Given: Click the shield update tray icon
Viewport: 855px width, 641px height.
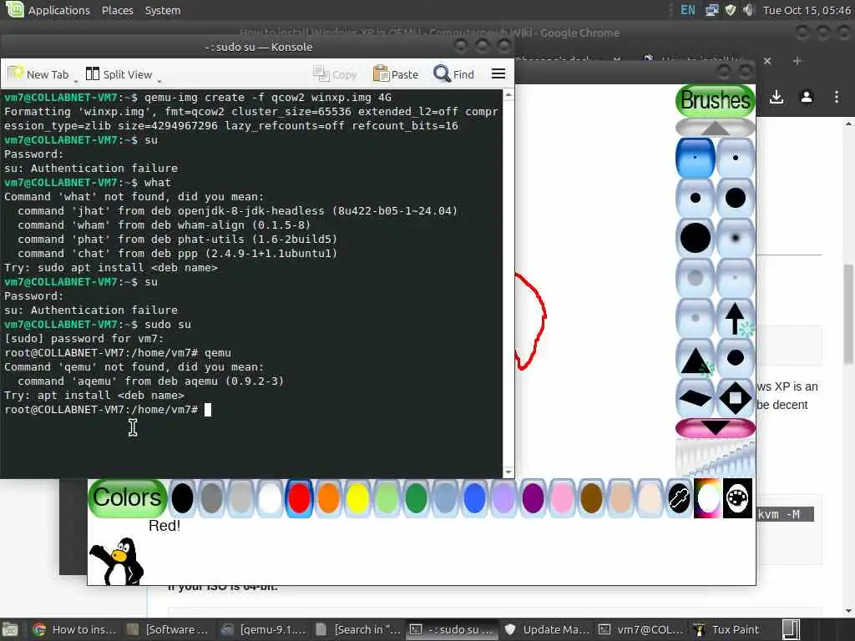Looking at the screenshot, I should pyautogui.click(x=731, y=10).
